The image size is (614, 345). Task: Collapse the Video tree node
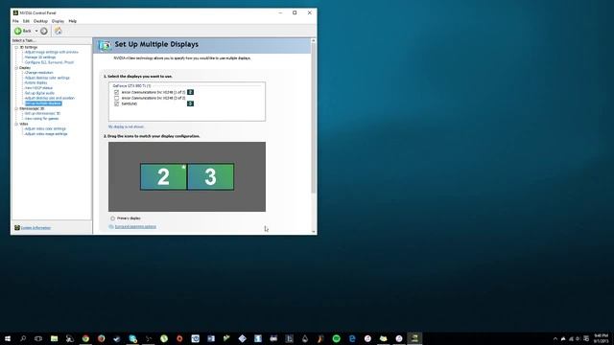tap(16, 124)
